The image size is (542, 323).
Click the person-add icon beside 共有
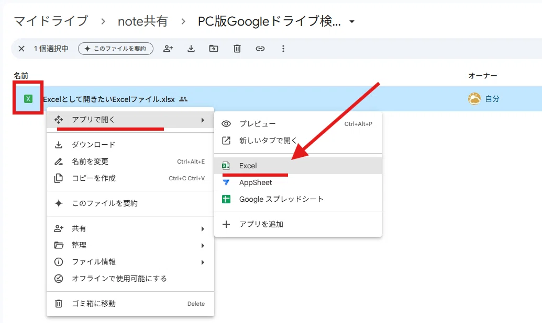[x=59, y=228]
